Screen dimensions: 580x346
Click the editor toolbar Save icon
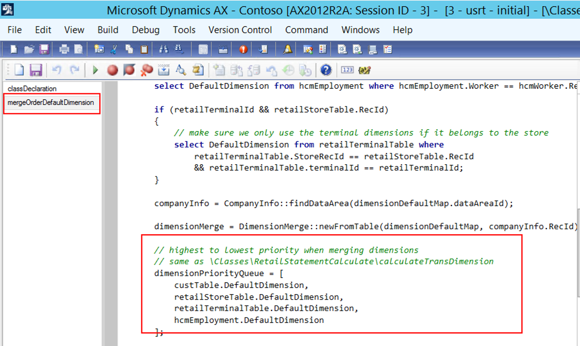tap(35, 70)
